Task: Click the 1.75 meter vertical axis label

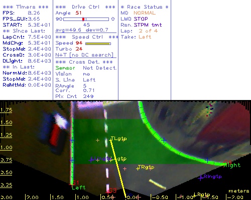Action: pyautogui.click(x=6, y=110)
